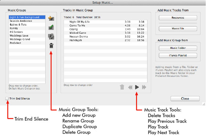Enable the Trim End Silence checkbox

[7, 98]
